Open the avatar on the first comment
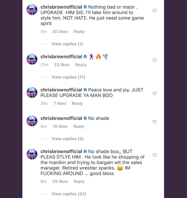 [x=32, y=10]
